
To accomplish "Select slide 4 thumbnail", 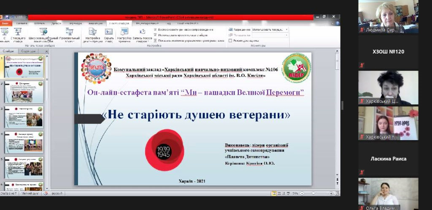I will 24,142.
